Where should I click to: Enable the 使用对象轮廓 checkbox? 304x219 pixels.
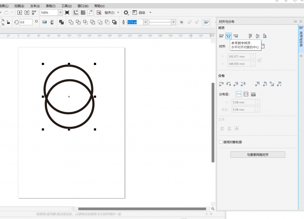[x=221, y=142]
